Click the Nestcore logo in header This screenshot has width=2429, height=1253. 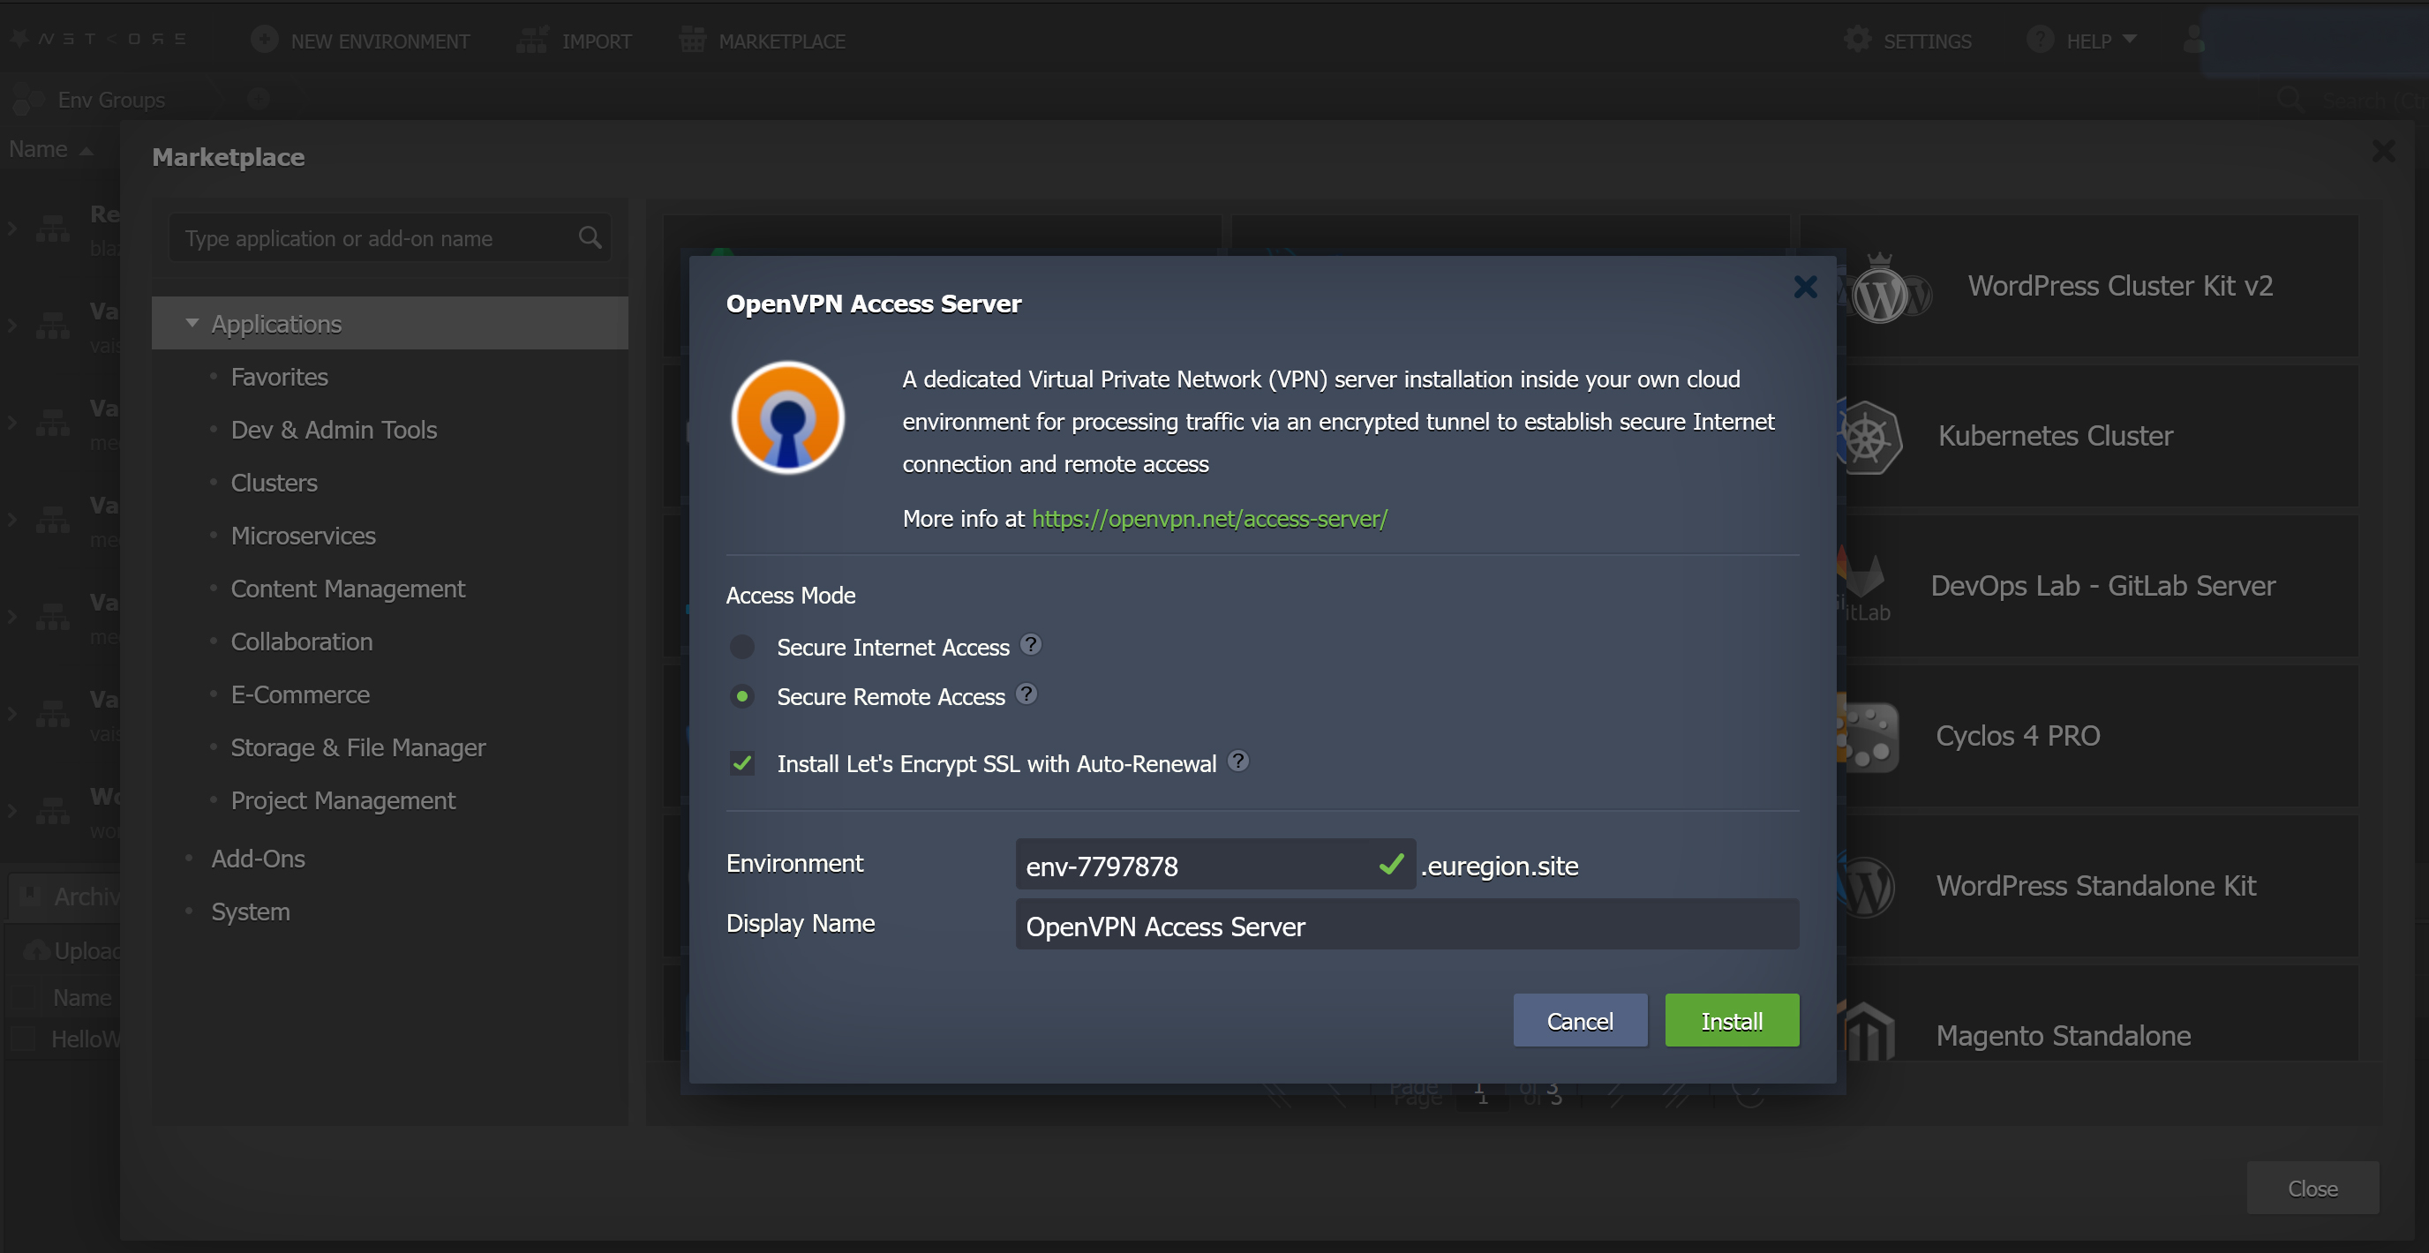[97, 40]
